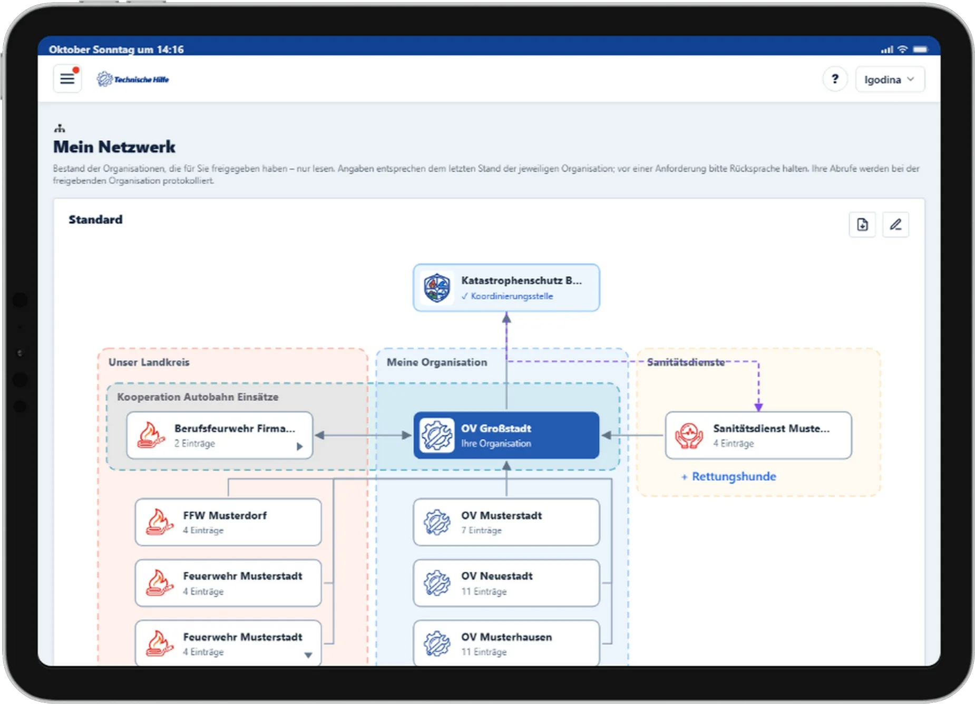Click the Sanitätsdienste group label
The height and width of the screenshot is (704, 975).
pos(686,362)
